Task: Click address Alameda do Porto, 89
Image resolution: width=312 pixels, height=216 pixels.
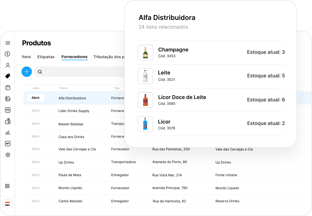Action: 169,162
